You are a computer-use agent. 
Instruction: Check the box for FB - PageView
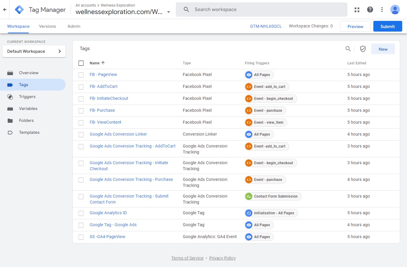(81, 75)
